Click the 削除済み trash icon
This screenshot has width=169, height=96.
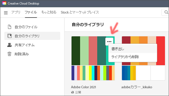pos(9,54)
